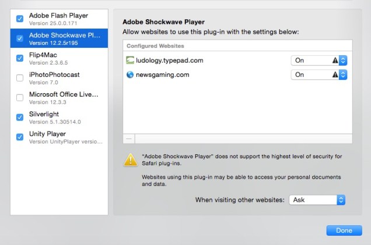Viewport: 371px width, 245px height.
Task: Open the ludology.typepad.com On dropdown
Action: [319, 61]
